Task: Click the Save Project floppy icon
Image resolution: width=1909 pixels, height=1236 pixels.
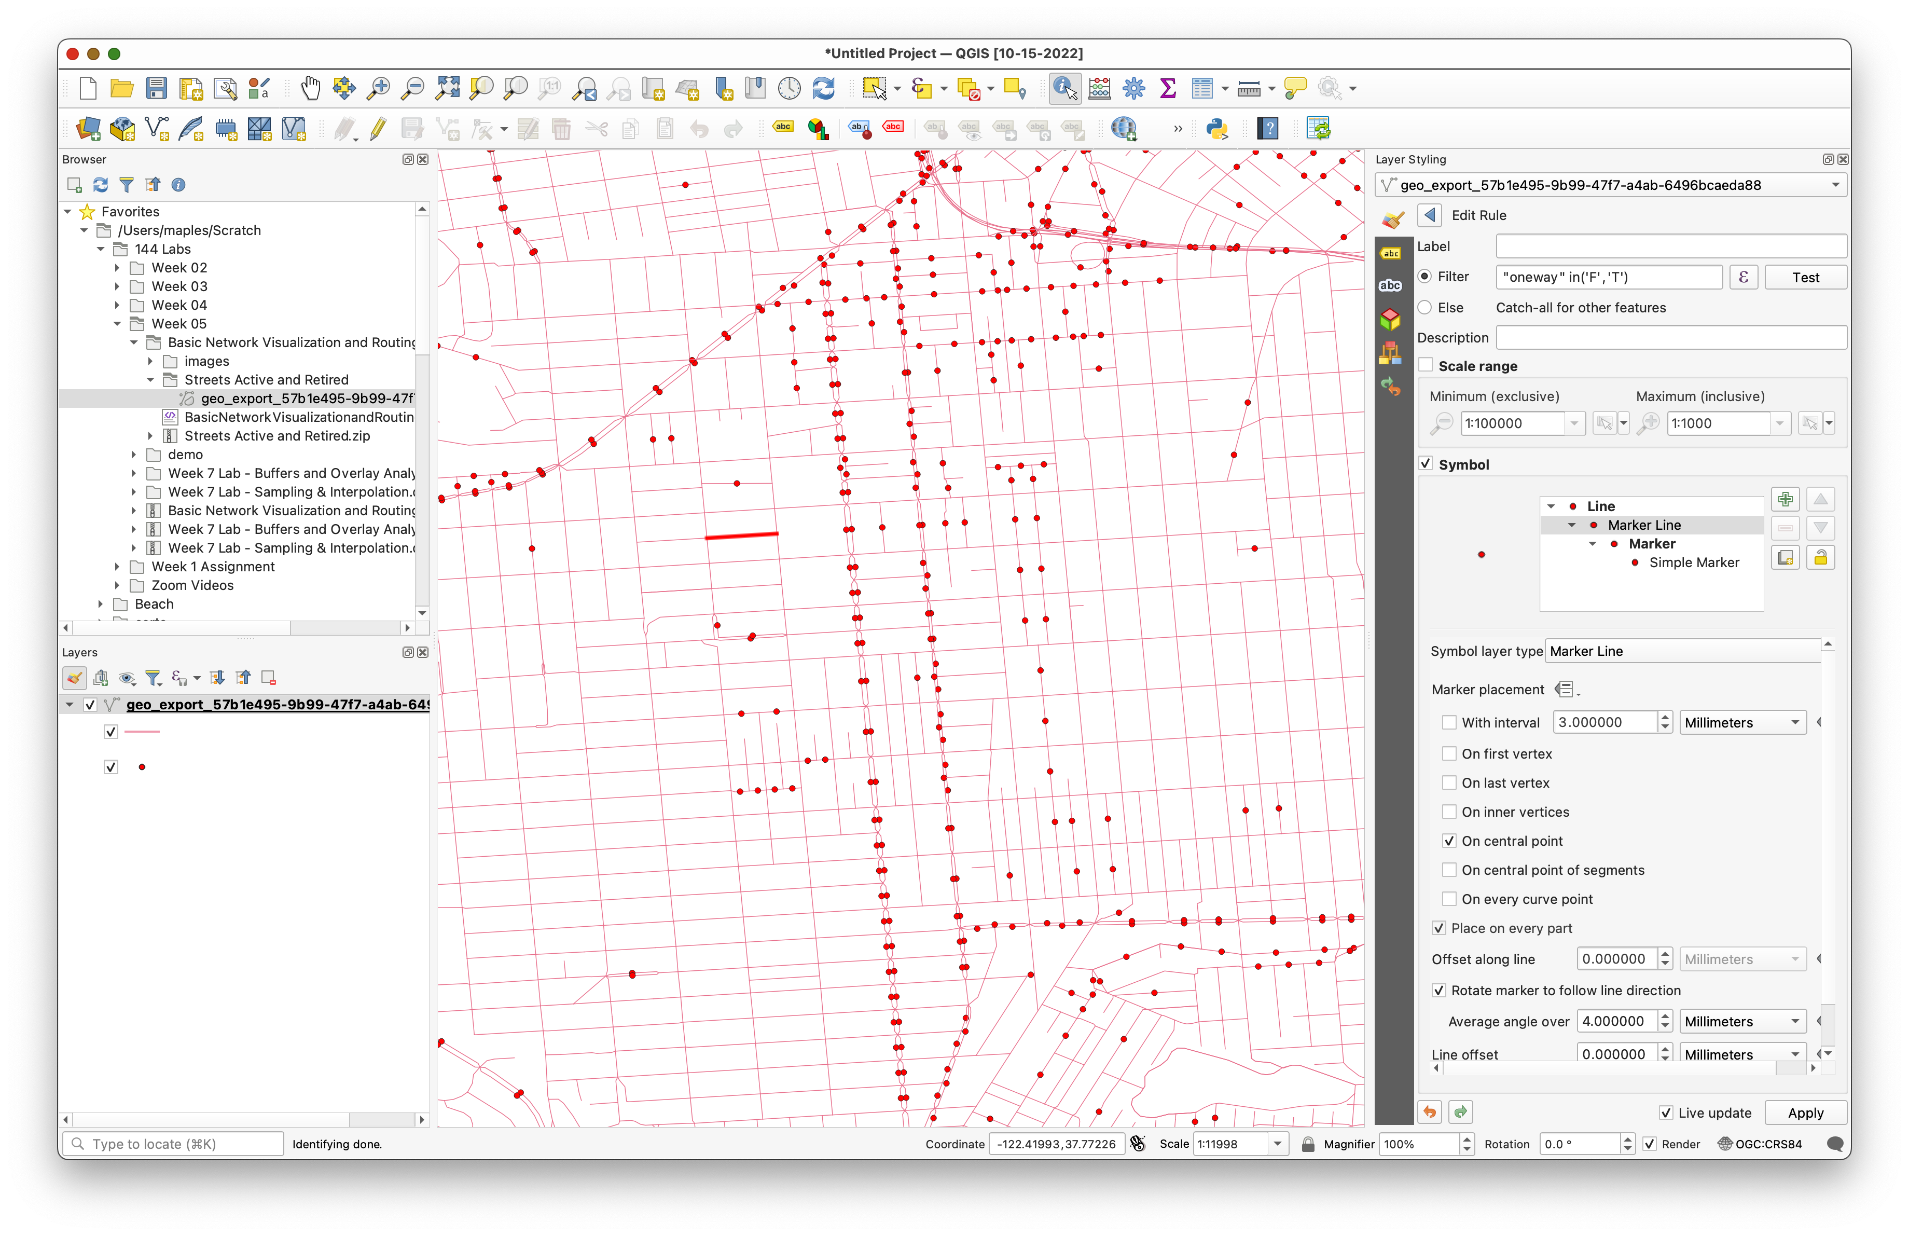Action: tap(157, 88)
